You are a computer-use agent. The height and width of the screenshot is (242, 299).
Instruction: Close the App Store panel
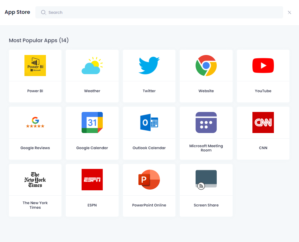[x=289, y=13]
